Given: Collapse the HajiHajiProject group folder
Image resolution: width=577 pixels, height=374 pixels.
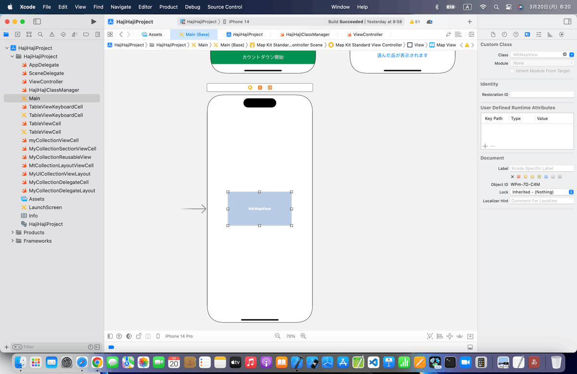Looking at the screenshot, I should [13, 57].
